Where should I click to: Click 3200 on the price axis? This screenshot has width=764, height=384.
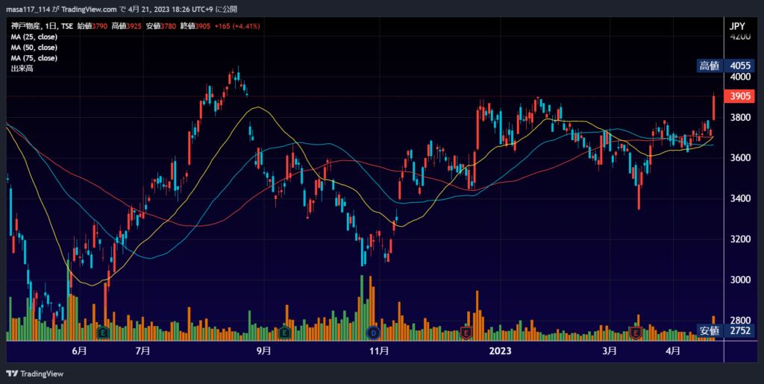pyautogui.click(x=740, y=239)
